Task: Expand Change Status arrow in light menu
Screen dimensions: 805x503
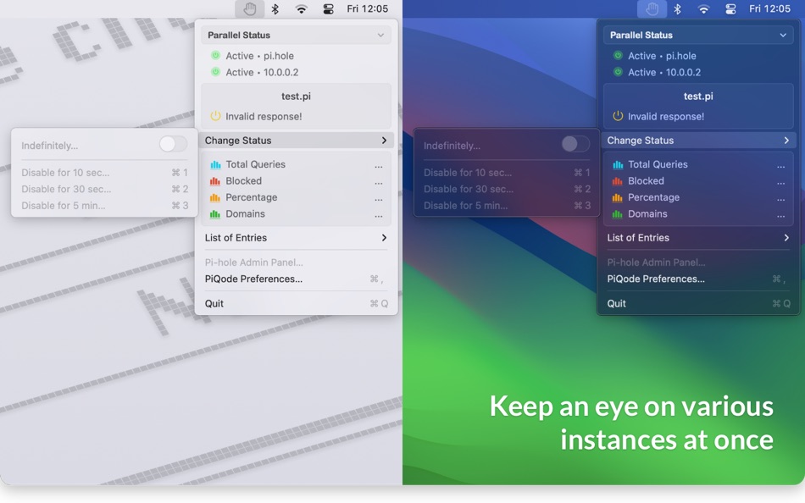Action: point(384,140)
